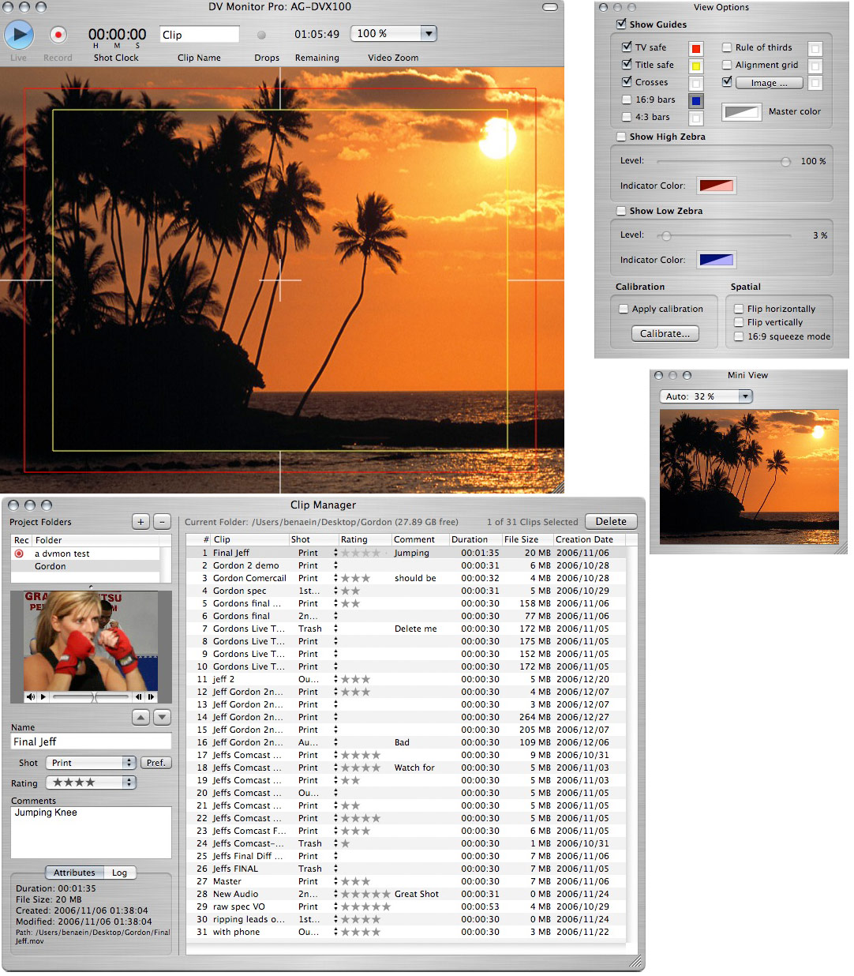Screen dimensions: 854x976
Task: Switch to the Attributes tab
Action: tap(74, 873)
